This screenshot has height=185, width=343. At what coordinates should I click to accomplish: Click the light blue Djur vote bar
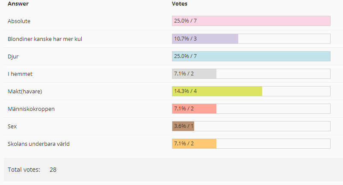coord(251,56)
